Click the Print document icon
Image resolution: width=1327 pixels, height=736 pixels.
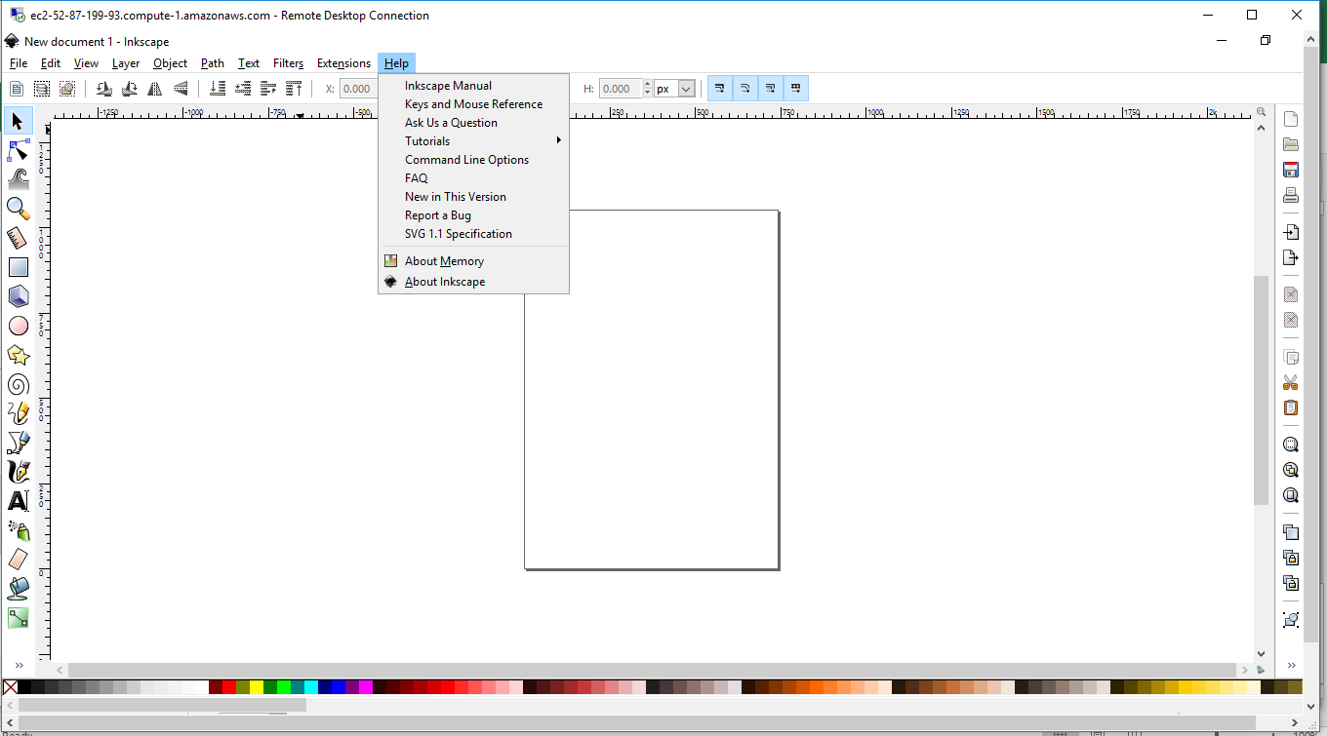coord(1291,195)
